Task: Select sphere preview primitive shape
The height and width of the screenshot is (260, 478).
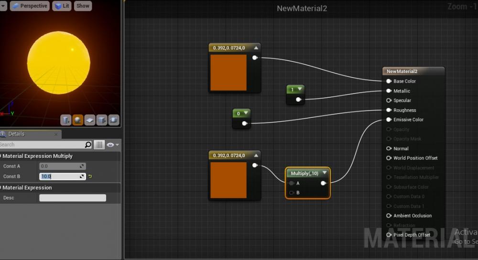Action: pyautogui.click(x=77, y=120)
